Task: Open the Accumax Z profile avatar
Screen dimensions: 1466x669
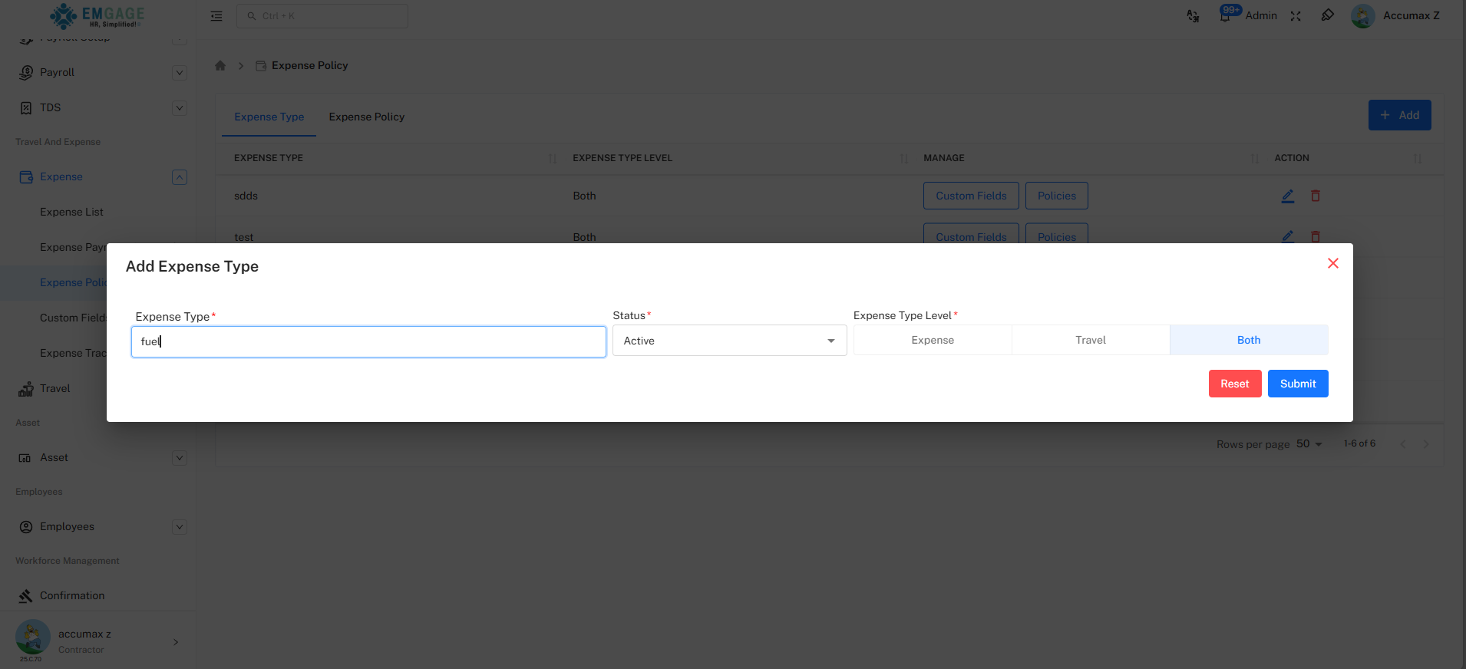Action: point(1363,16)
